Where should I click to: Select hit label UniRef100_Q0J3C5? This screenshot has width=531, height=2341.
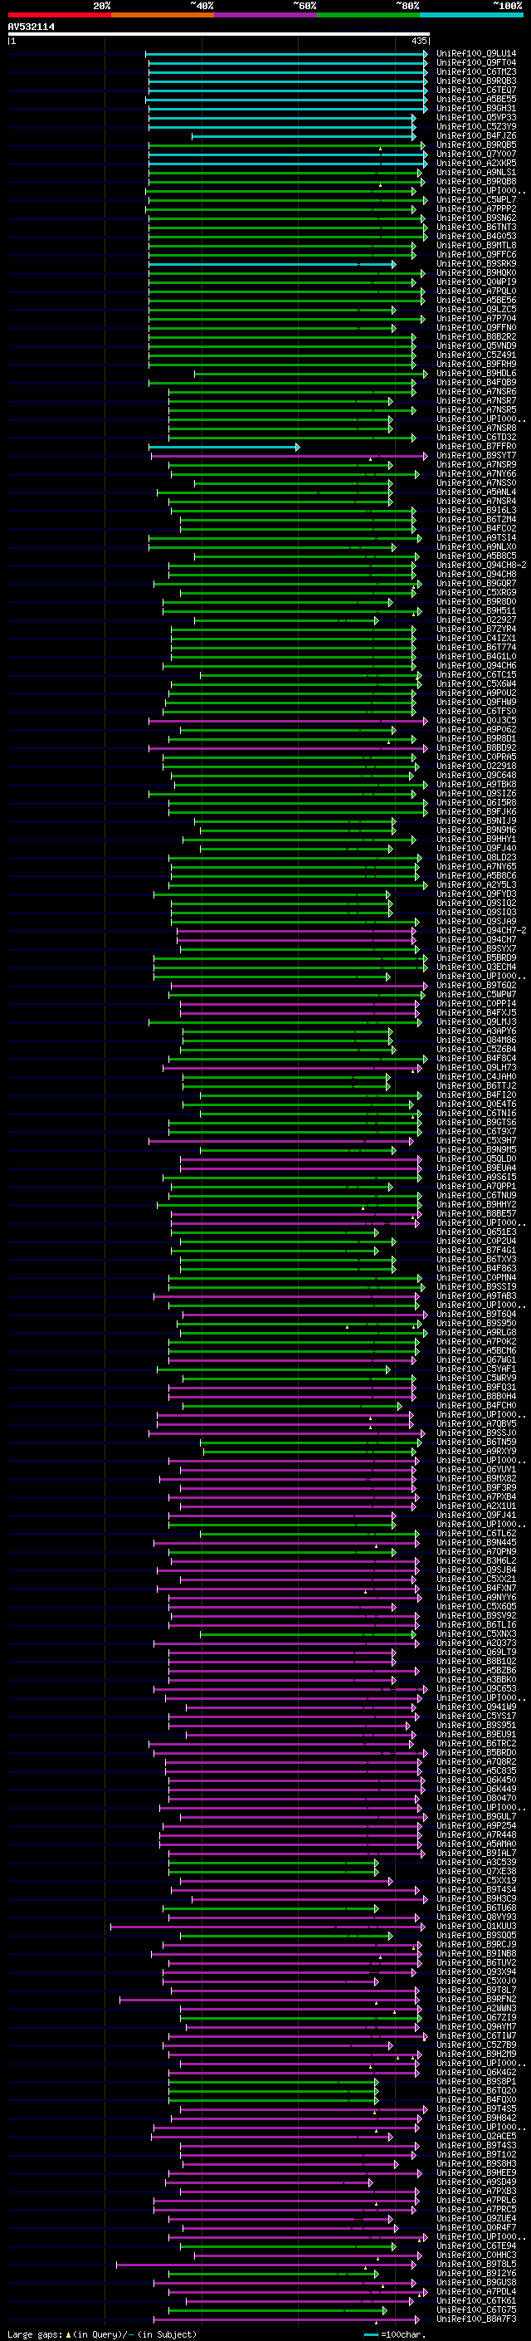476,720
